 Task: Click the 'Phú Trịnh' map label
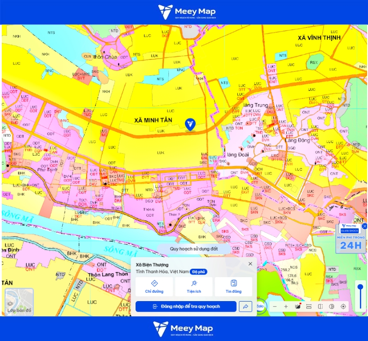pyautogui.click(x=47, y=169)
